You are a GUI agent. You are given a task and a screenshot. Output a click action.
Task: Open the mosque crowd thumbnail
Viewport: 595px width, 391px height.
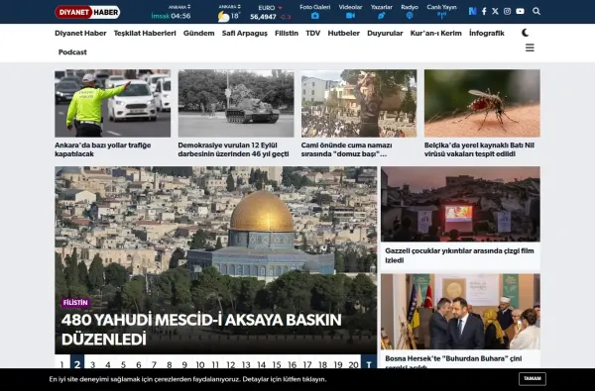pyautogui.click(x=359, y=103)
